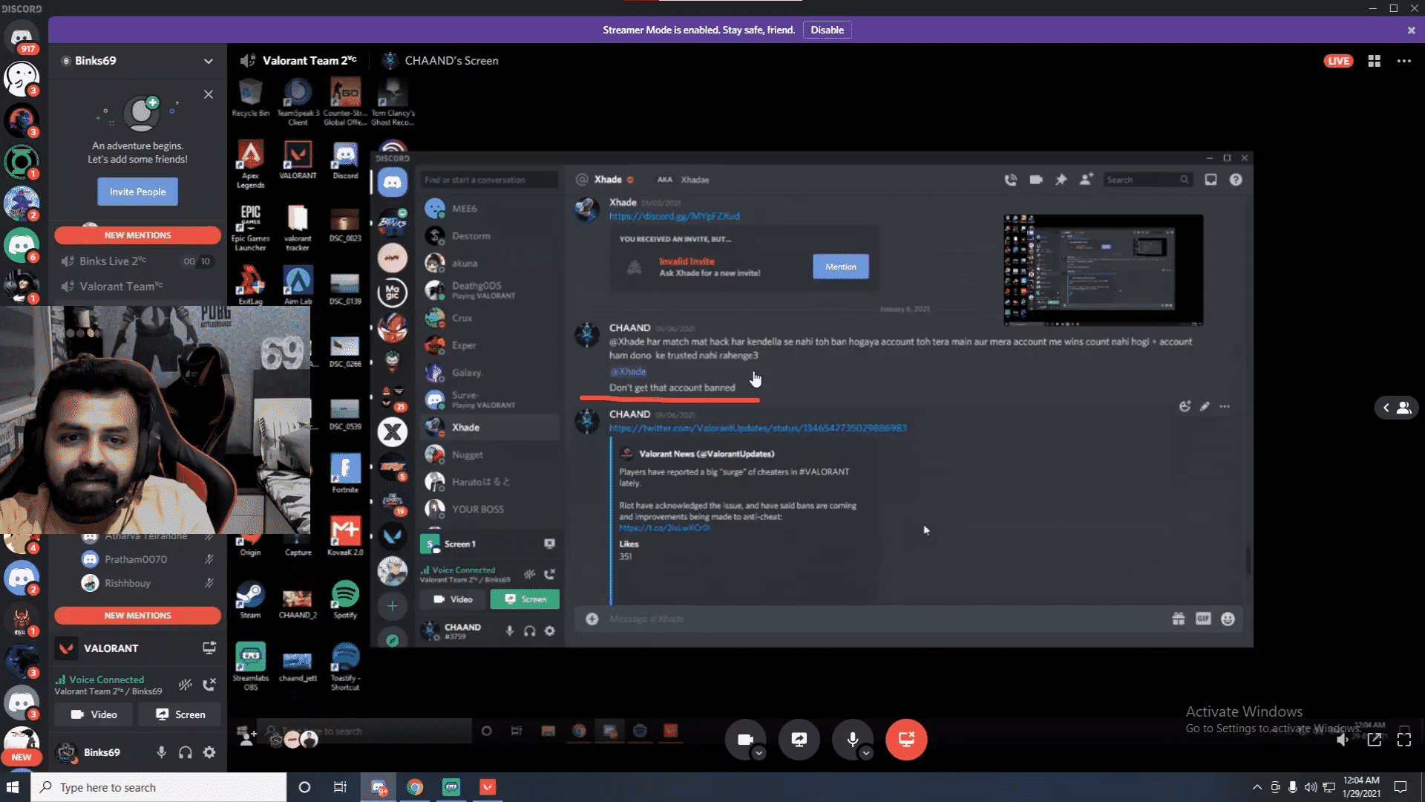Image resolution: width=1425 pixels, height=802 pixels.
Task: Click the NEW badge on the server list
Action: click(x=22, y=757)
